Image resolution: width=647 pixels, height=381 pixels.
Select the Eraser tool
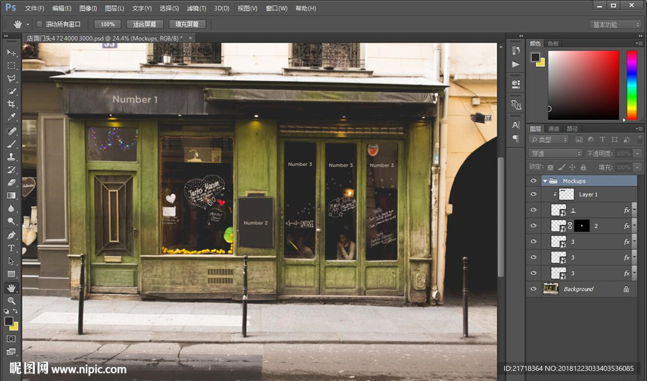[x=11, y=183]
